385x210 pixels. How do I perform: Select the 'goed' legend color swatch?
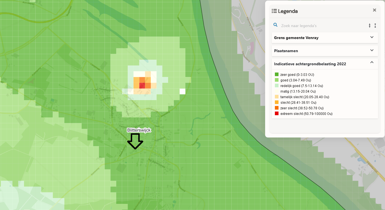pos(277,80)
